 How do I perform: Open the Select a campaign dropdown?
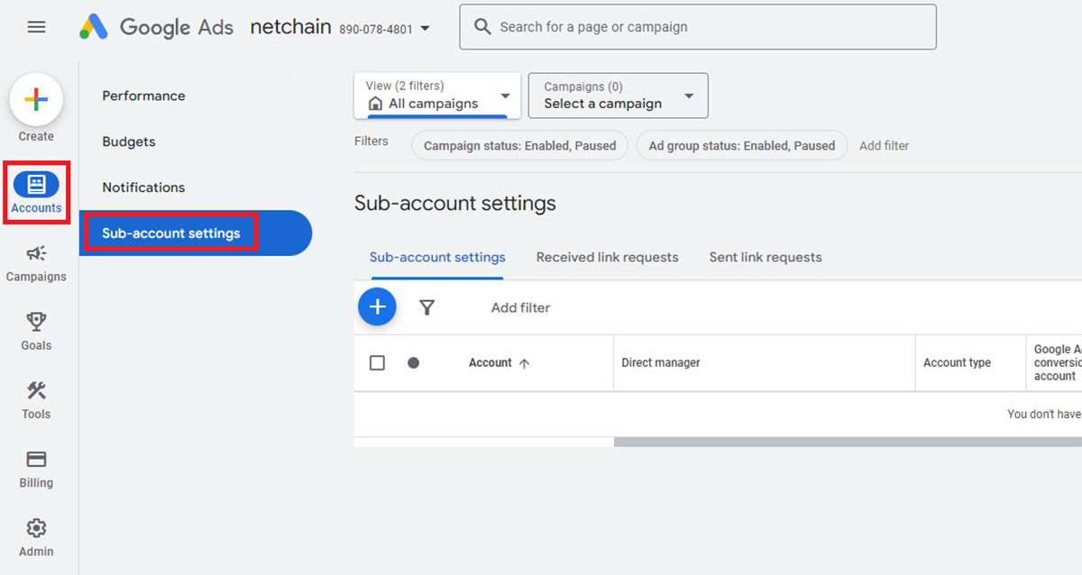point(618,96)
